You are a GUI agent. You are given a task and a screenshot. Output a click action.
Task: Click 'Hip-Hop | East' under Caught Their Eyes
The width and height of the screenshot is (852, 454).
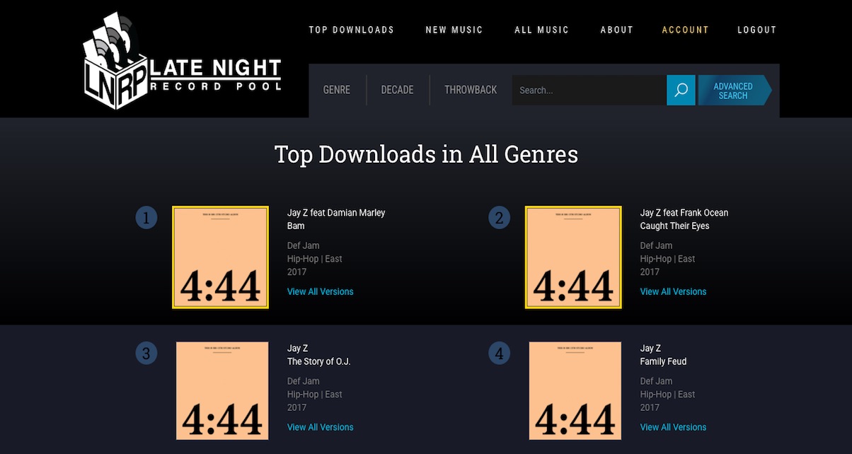668,259
